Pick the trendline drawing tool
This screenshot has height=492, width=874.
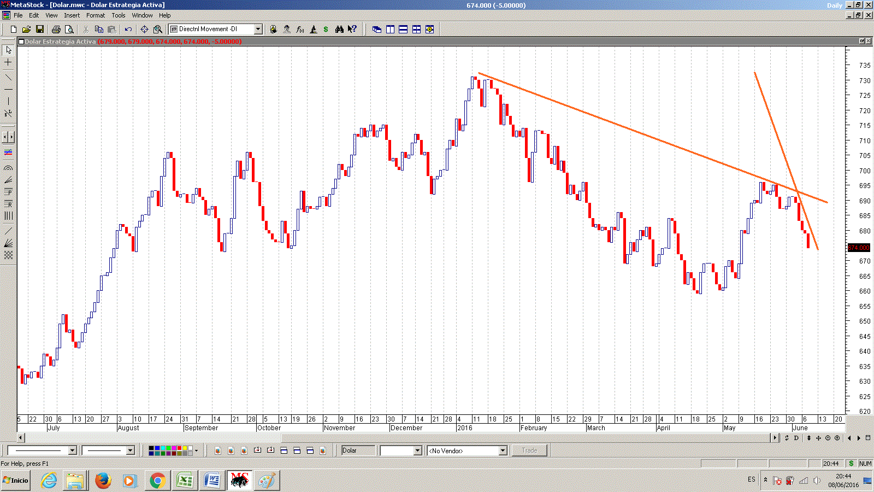8,77
